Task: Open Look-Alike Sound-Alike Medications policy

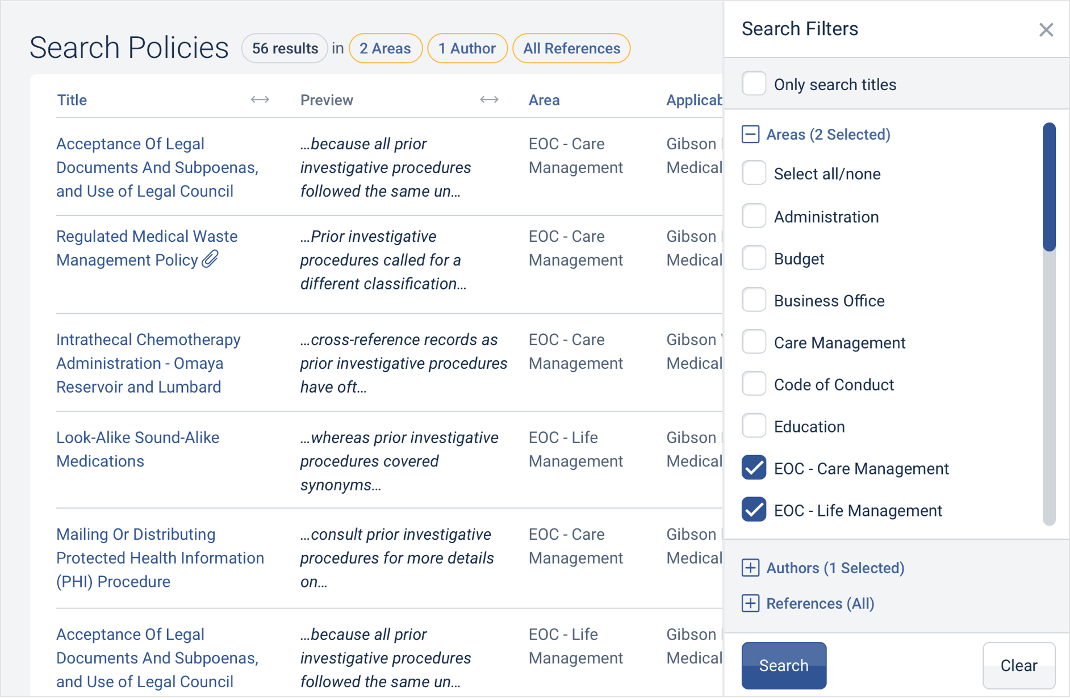Action: coord(137,449)
